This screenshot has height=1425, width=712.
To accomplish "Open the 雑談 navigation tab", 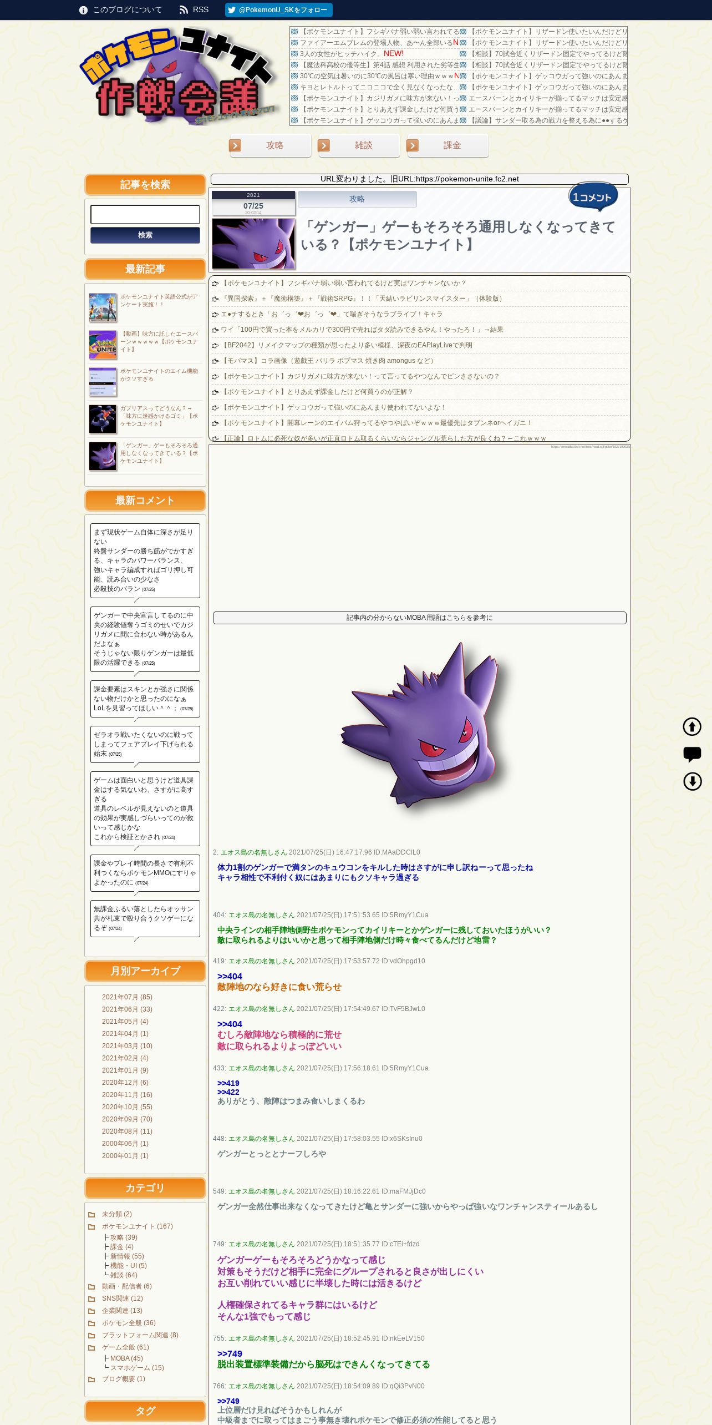I will 359,145.
